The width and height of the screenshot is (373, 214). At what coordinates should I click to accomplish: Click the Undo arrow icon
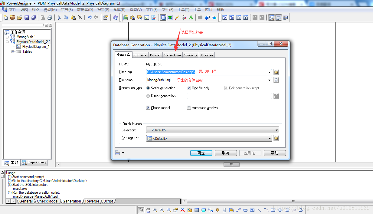coord(89,18)
